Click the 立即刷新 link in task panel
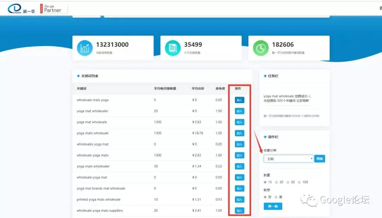 [302, 101]
